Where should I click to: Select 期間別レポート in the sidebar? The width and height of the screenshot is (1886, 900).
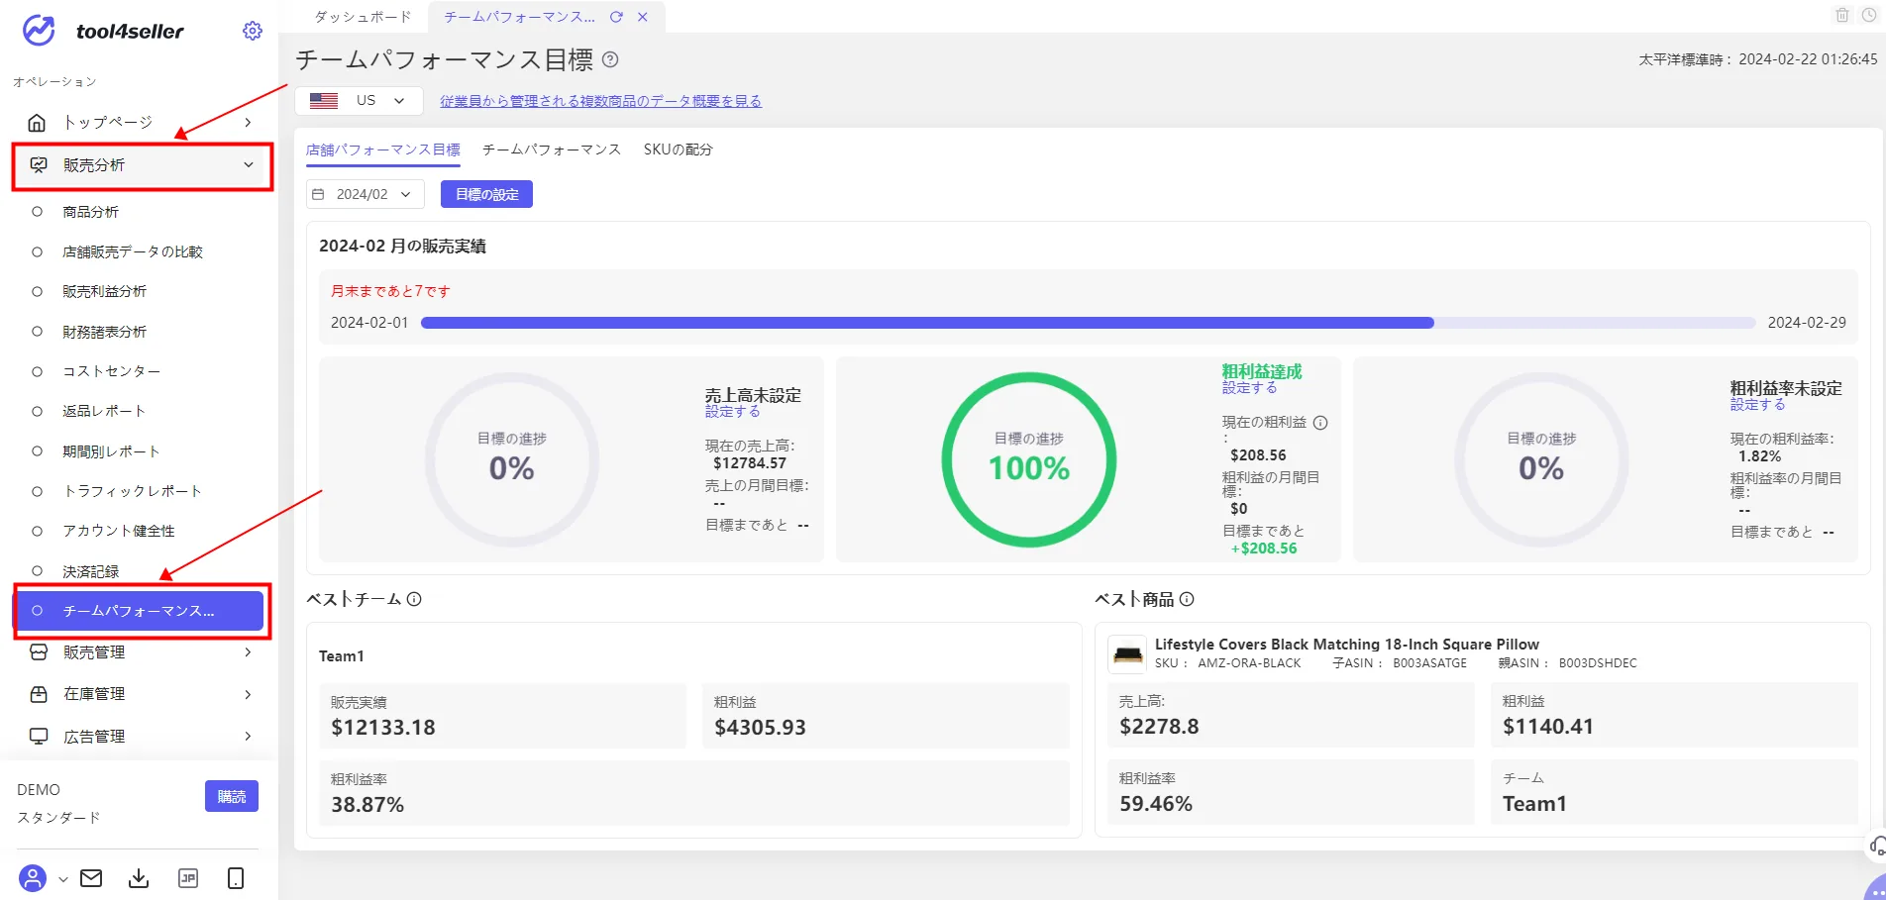111,451
